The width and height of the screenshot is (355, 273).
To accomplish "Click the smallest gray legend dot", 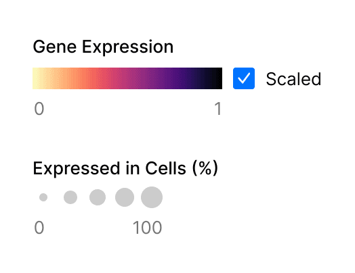I will 43,197.
